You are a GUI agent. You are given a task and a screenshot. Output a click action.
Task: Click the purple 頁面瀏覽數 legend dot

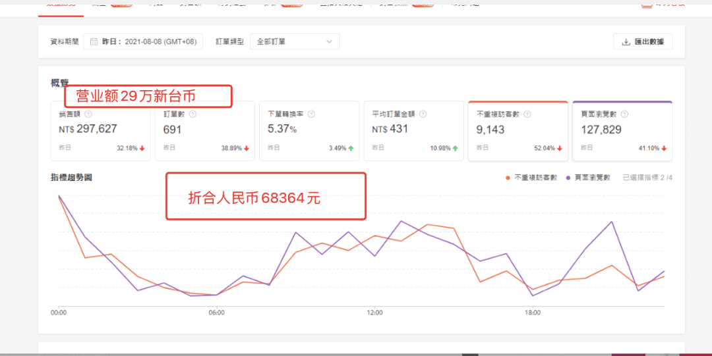pos(569,178)
